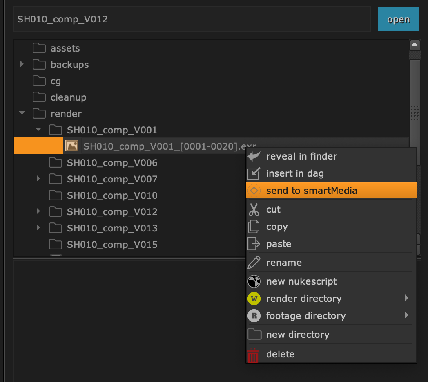This screenshot has width=428, height=382.
Task: Expand the backups folder
Action: tap(22, 64)
